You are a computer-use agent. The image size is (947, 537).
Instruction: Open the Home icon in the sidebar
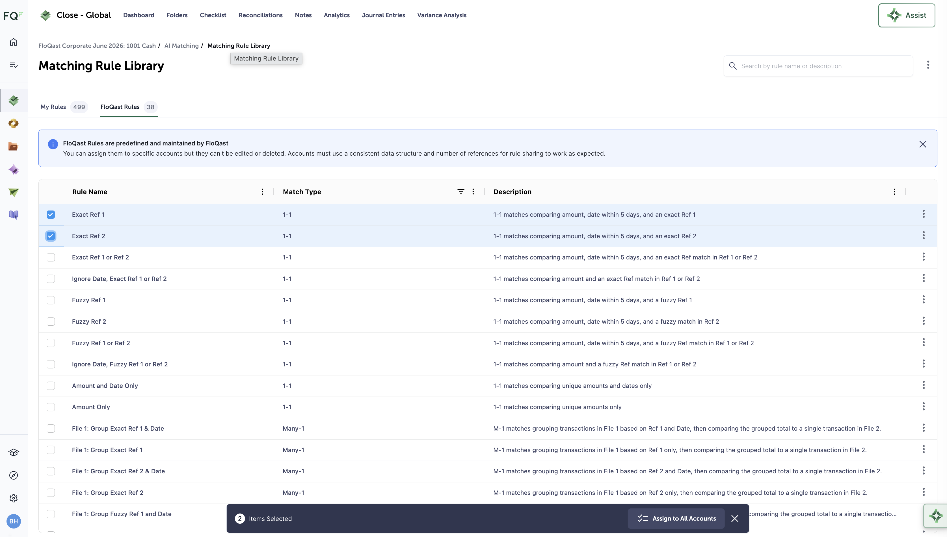pyautogui.click(x=14, y=42)
